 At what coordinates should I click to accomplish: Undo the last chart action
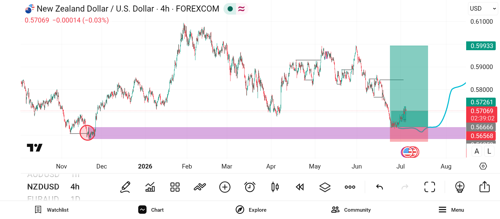pos(380,187)
